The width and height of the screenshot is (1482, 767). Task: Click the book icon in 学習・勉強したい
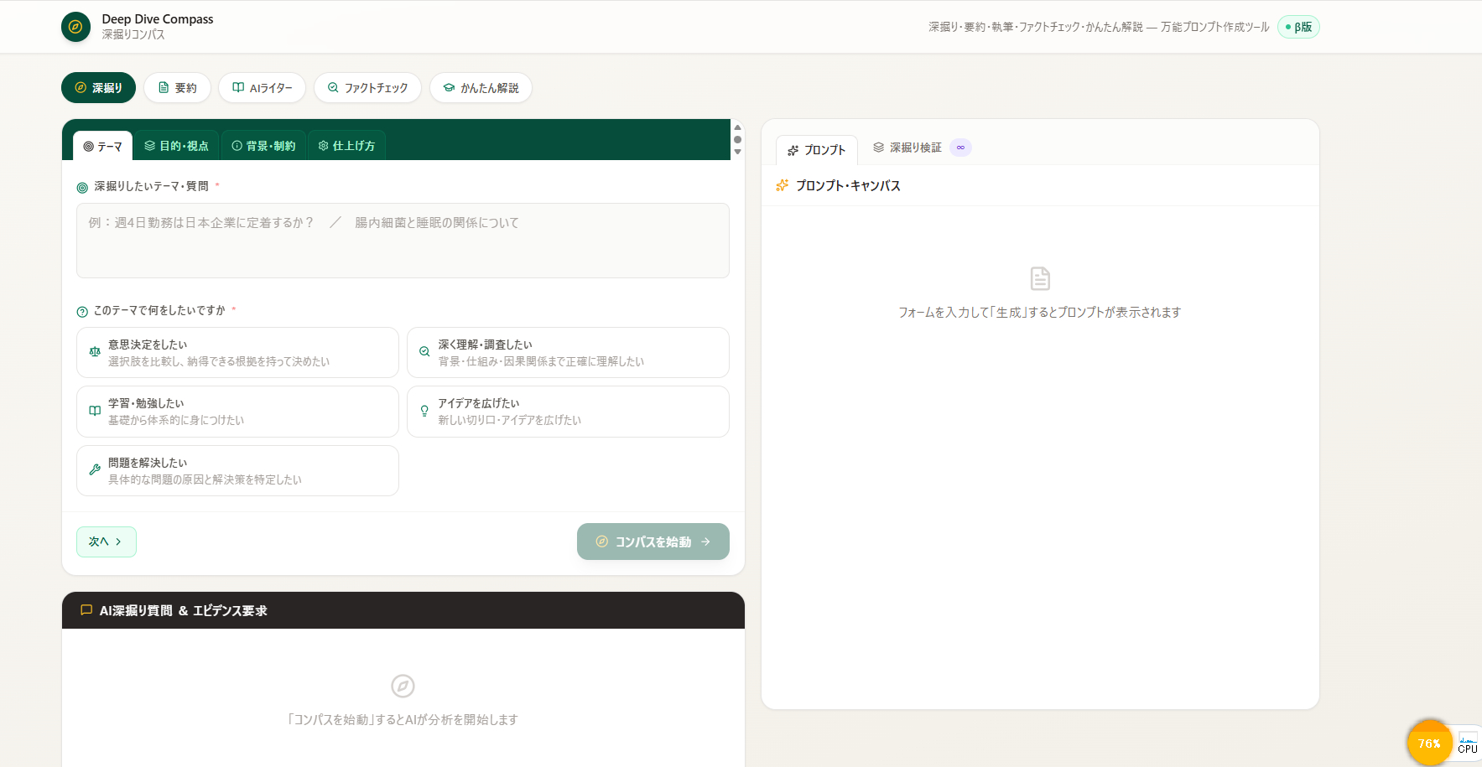95,411
